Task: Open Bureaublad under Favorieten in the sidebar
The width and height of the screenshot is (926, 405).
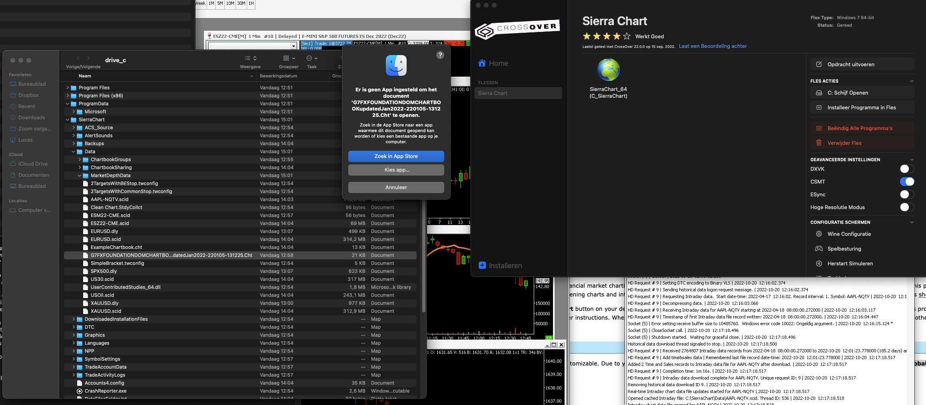Action: pyautogui.click(x=32, y=84)
